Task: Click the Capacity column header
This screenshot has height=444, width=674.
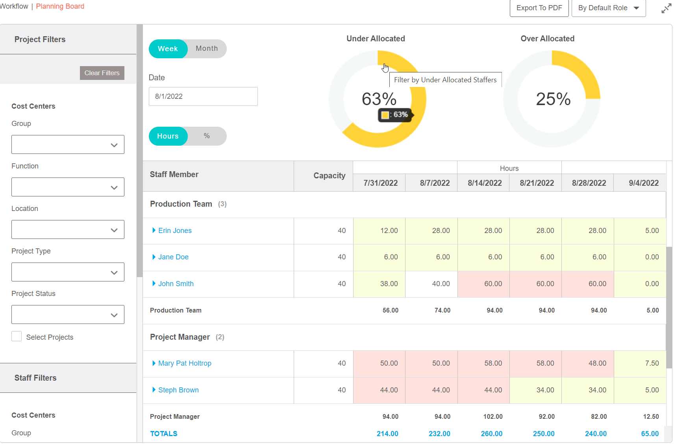Action: 323,176
